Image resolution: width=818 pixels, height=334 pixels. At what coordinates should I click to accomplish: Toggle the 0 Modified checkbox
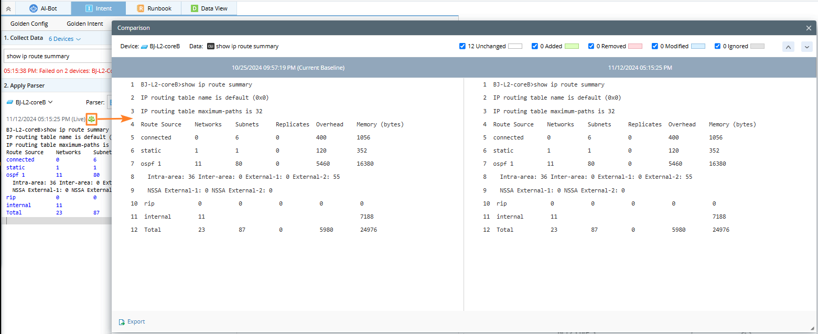(655, 46)
